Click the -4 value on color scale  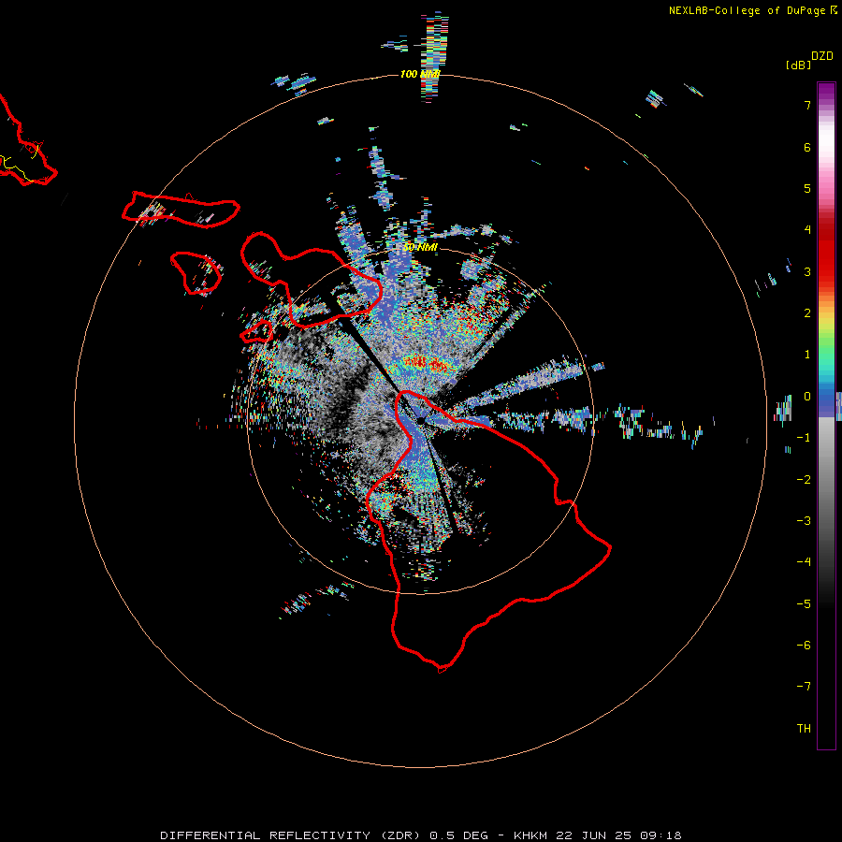(804, 562)
